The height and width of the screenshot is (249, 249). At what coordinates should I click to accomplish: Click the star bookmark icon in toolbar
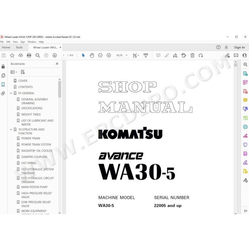click(x=12, y=55)
